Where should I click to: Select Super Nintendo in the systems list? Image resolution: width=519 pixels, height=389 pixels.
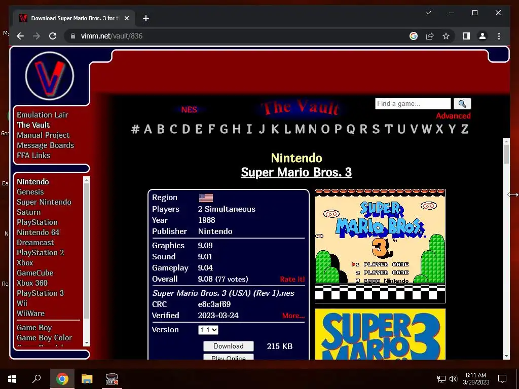pos(44,202)
